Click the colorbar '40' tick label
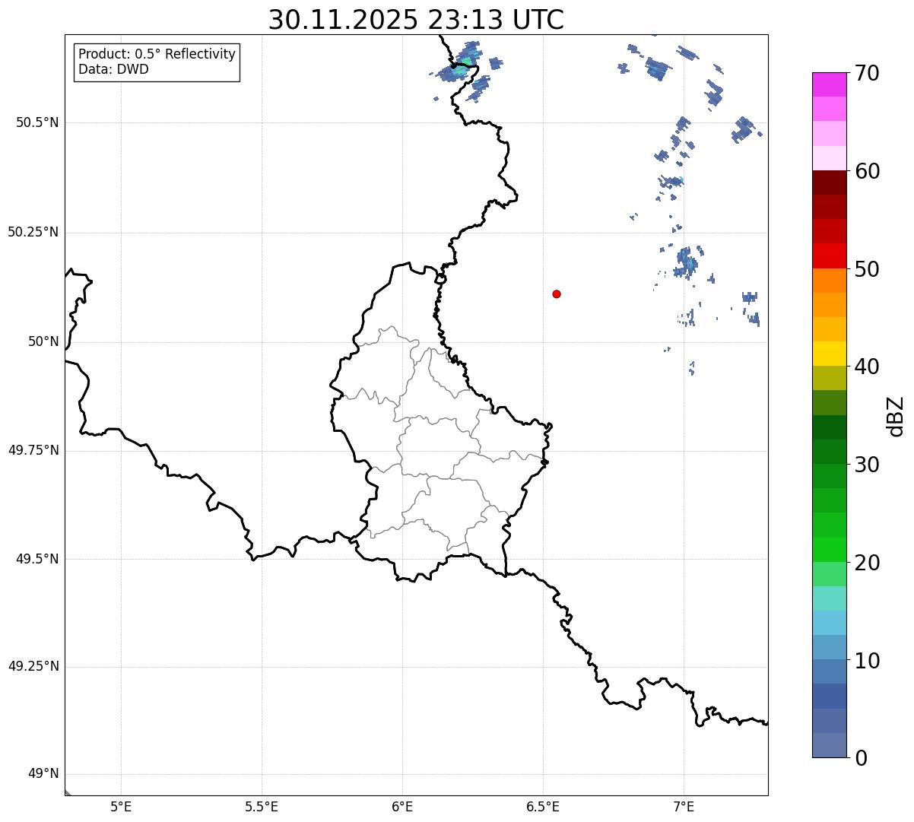Screen dimensions: 914x822 (868, 367)
